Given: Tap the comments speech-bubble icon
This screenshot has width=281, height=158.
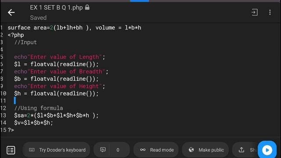Looking at the screenshot, I should pos(103,150).
